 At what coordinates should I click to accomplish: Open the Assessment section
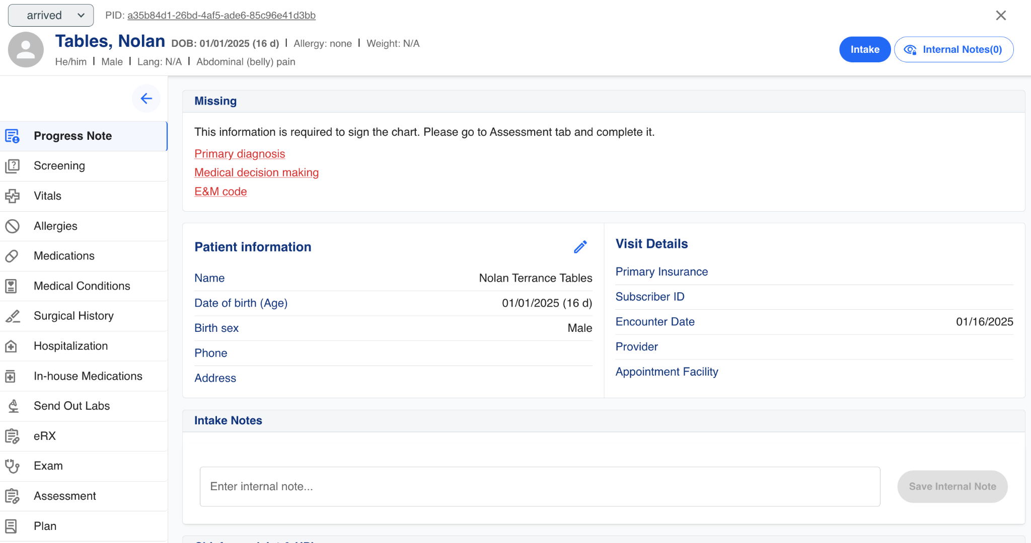pyautogui.click(x=64, y=496)
